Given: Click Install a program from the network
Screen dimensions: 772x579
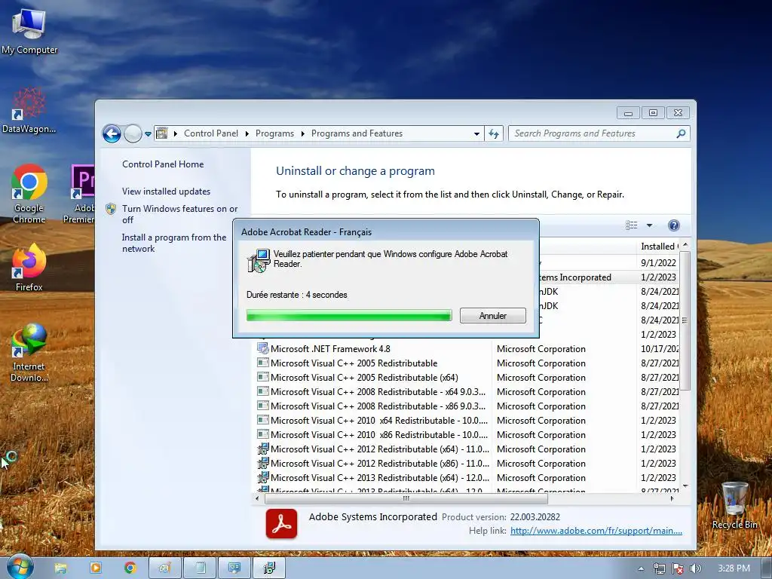Looking at the screenshot, I should tap(174, 243).
